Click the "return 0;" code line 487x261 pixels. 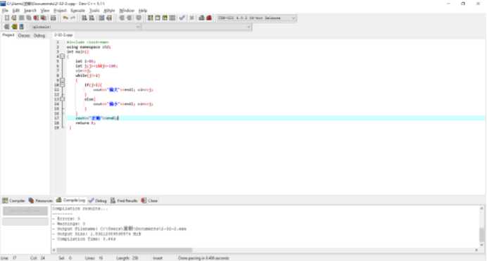[85, 123]
